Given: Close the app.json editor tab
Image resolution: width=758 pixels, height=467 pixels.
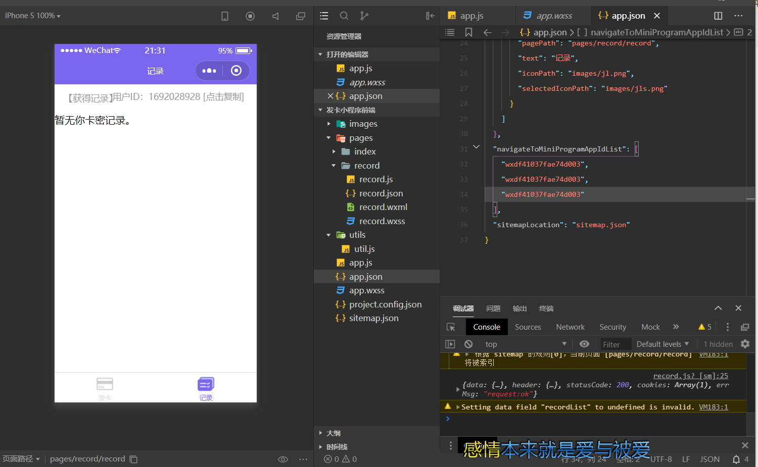Looking at the screenshot, I should point(657,16).
